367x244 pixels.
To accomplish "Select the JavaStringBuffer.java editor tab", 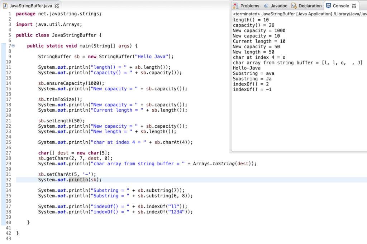I will point(30,5).
